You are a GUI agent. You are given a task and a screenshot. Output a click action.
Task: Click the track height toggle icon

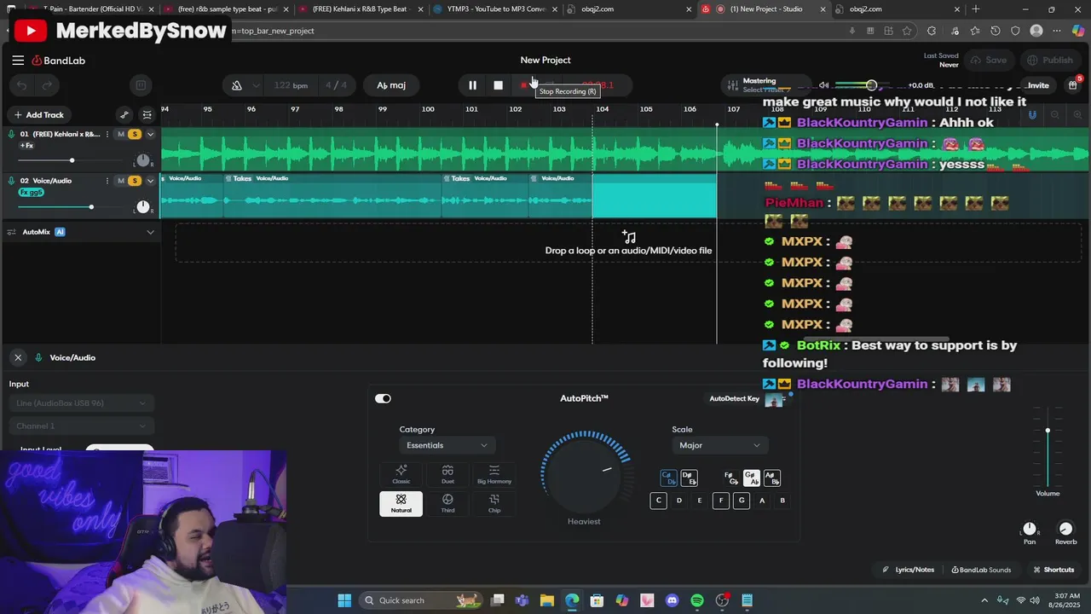pyautogui.click(x=147, y=115)
